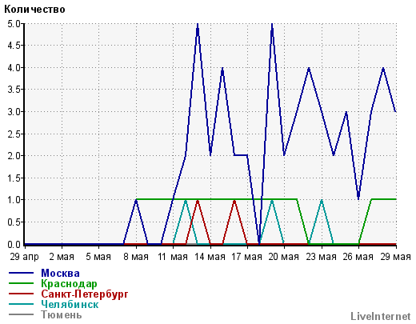The height and width of the screenshot is (324, 416).
Task: Click the red Санкт-Петербург legend line swatch
Action: click(x=22, y=294)
